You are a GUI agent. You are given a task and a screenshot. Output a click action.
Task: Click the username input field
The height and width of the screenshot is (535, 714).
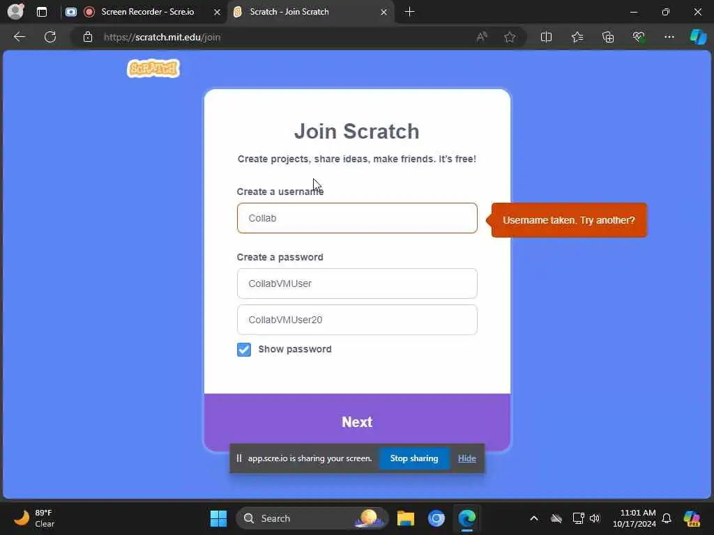pyautogui.click(x=357, y=218)
